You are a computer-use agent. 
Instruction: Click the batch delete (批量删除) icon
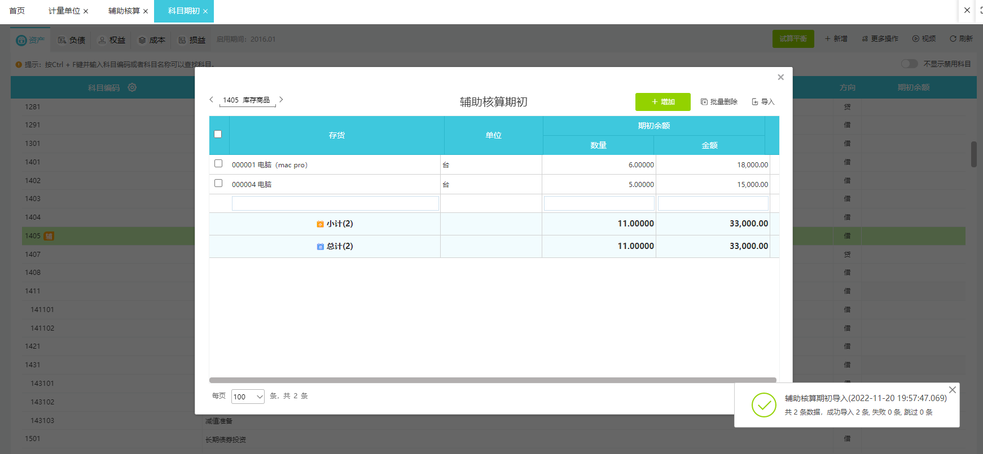(704, 102)
